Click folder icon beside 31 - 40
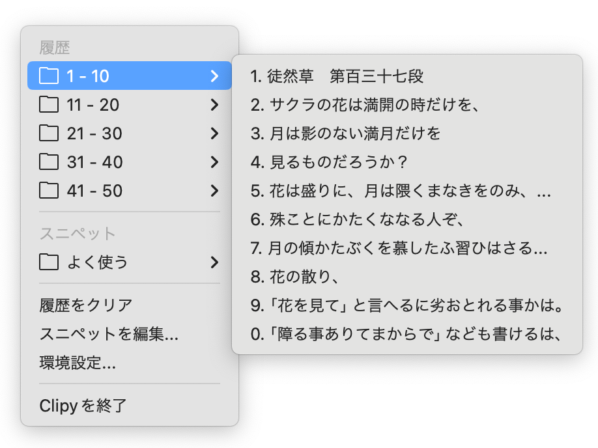The width and height of the screenshot is (598, 448). pos(49,162)
